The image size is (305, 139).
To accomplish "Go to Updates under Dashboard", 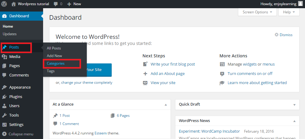I will coord(10,34).
